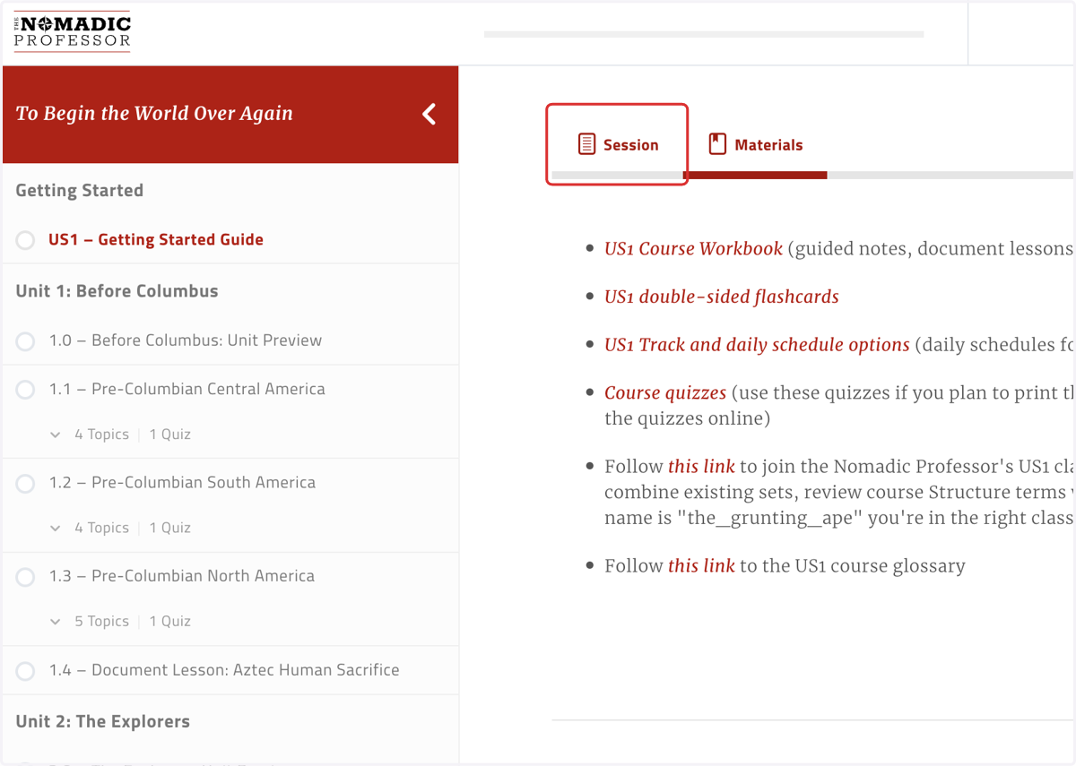Click the course progress bar in header
This screenshot has height=766, width=1076.
(704, 34)
